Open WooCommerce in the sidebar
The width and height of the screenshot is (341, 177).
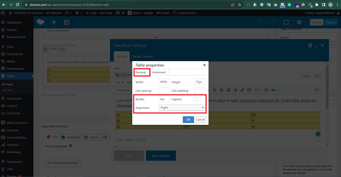pos(17,123)
